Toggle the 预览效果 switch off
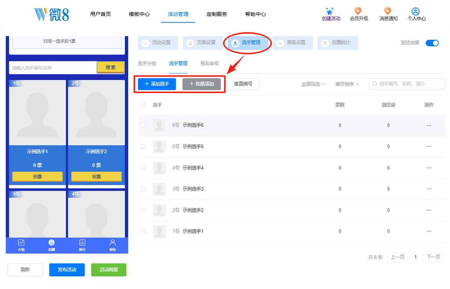Screen dimensions: 450x289 point(432,43)
